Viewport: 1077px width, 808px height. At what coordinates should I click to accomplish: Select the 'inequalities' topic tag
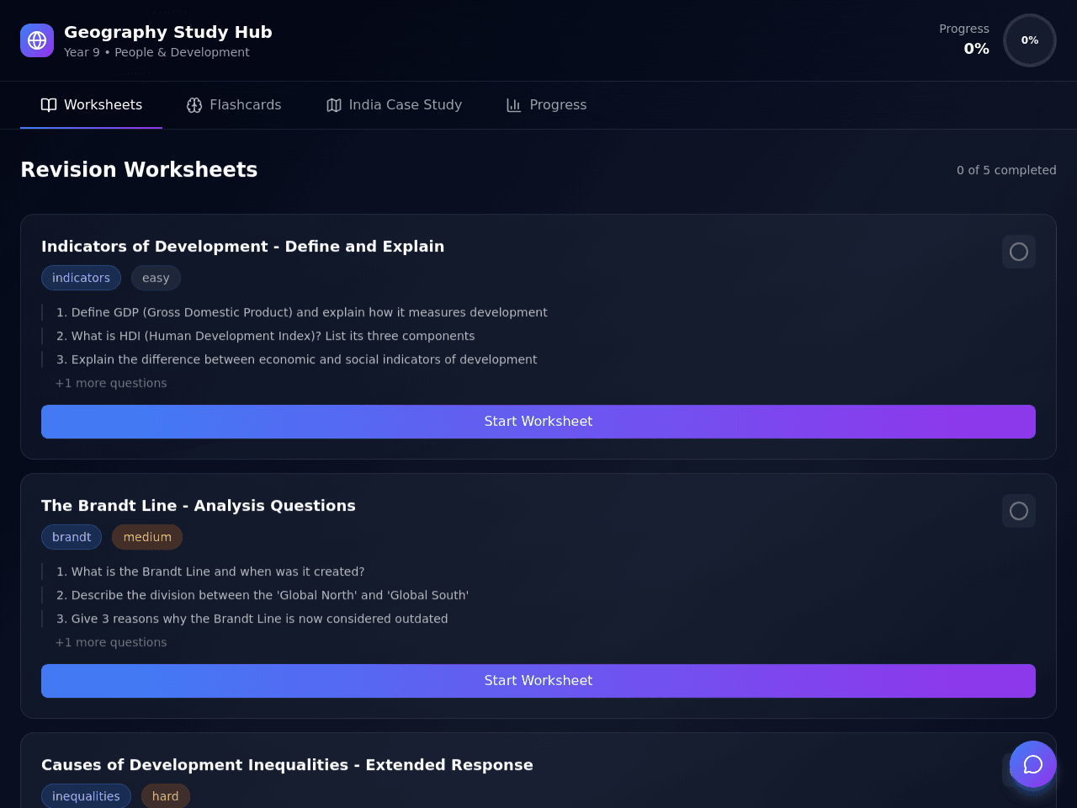86,796
